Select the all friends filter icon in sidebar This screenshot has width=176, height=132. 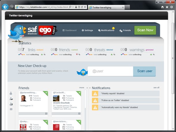(x=11, y=93)
